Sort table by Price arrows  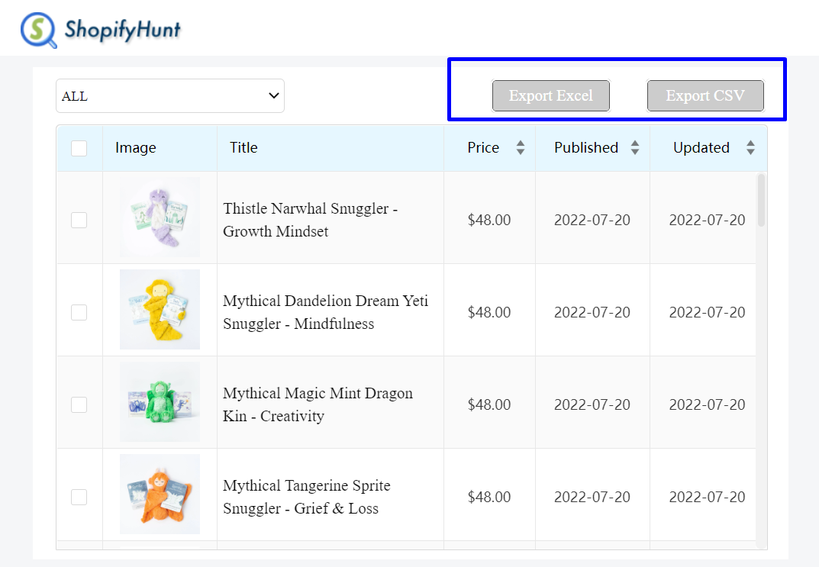(x=521, y=148)
